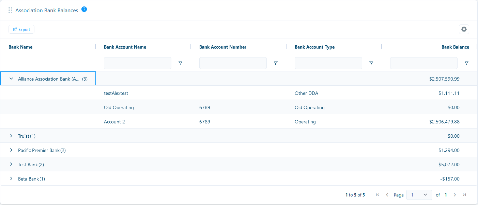The width and height of the screenshot is (478, 205).
Task: Focus the Bank Account Type filter field
Action: point(328,63)
